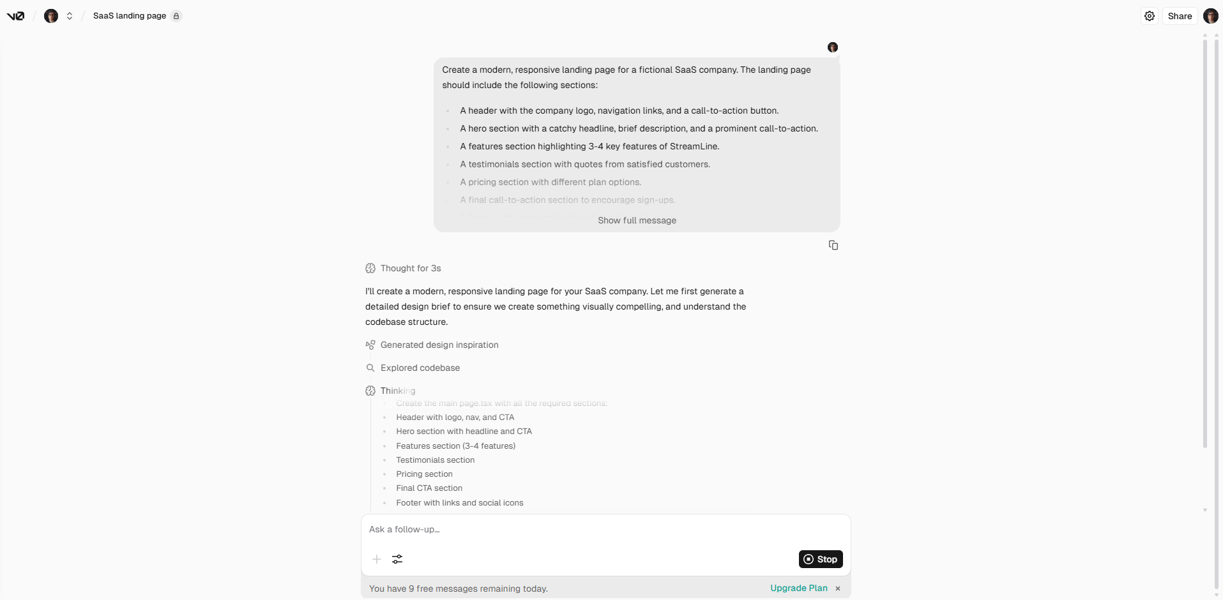The height and width of the screenshot is (600, 1223).
Task: Click the user avatar above the prompt message
Action: tap(833, 47)
